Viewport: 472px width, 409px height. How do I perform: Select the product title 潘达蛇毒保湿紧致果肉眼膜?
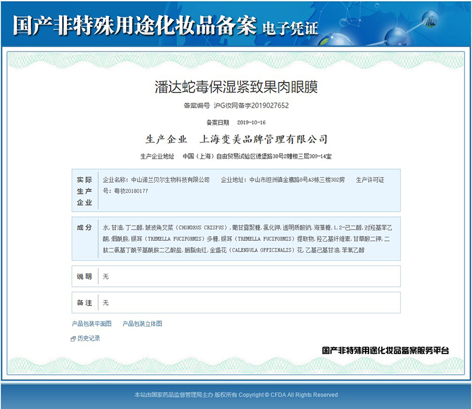pyautogui.click(x=236, y=87)
